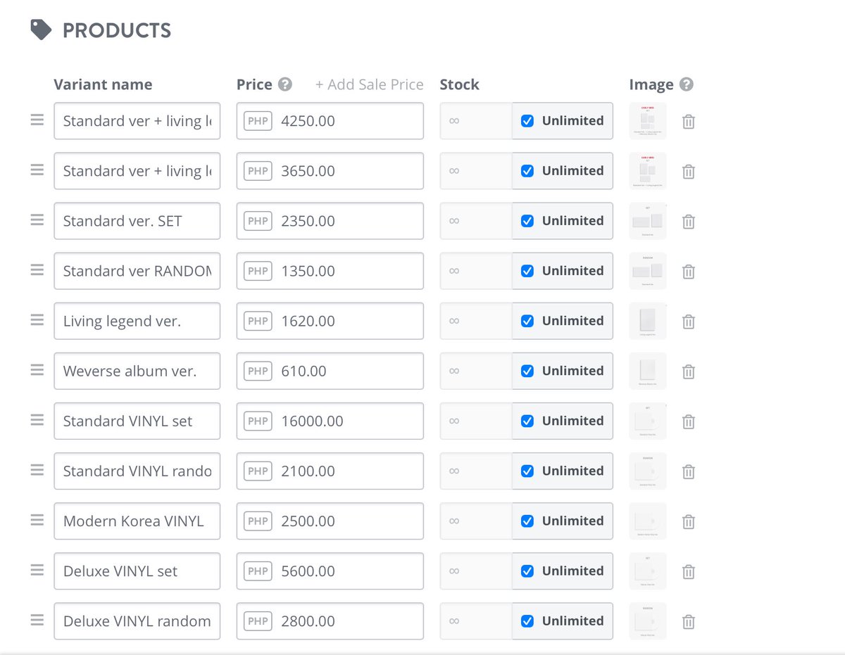Delete the Standard ver. SET variant
The image size is (845, 655).
pyautogui.click(x=689, y=222)
